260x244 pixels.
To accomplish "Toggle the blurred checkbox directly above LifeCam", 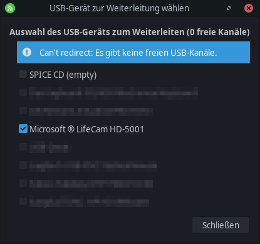I will pyautogui.click(x=23, y=110).
